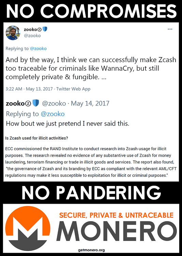Visit the getmonero.org link
182x256 pixels.
pos(91,250)
